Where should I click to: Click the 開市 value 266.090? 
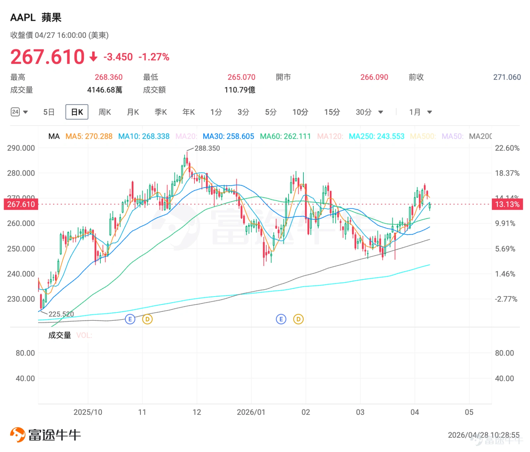click(x=374, y=77)
